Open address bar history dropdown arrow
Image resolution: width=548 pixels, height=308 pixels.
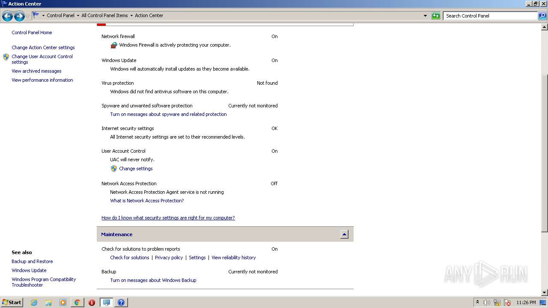click(x=425, y=16)
